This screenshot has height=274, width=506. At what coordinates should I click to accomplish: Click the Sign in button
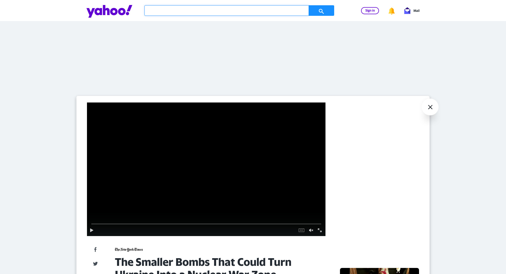pyautogui.click(x=370, y=11)
